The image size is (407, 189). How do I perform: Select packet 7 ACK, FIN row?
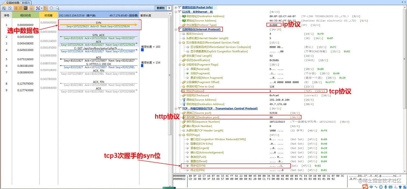pos(99,72)
